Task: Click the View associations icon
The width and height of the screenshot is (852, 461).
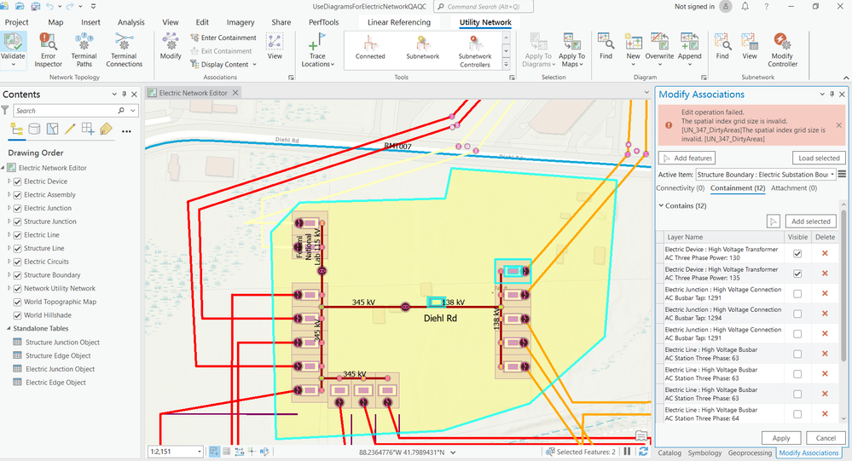Action: (x=275, y=41)
